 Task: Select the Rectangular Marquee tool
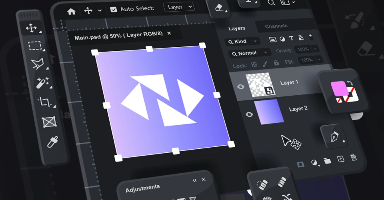pyautogui.click(x=35, y=46)
